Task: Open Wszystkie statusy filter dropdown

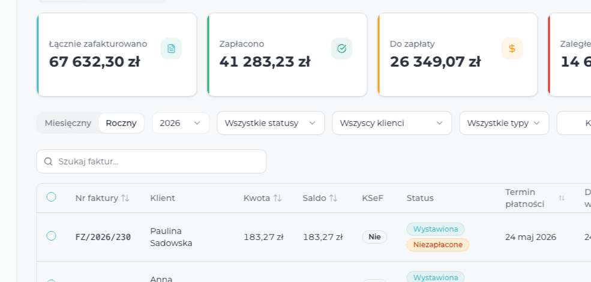Action: pyautogui.click(x=271, y=123)
